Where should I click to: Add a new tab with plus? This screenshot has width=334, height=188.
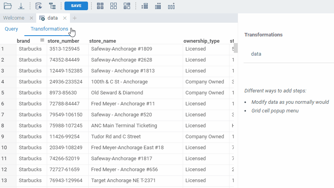[x=74, y=18]
